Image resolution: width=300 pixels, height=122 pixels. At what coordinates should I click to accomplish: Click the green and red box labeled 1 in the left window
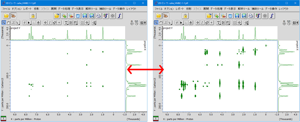pos(4,119)
